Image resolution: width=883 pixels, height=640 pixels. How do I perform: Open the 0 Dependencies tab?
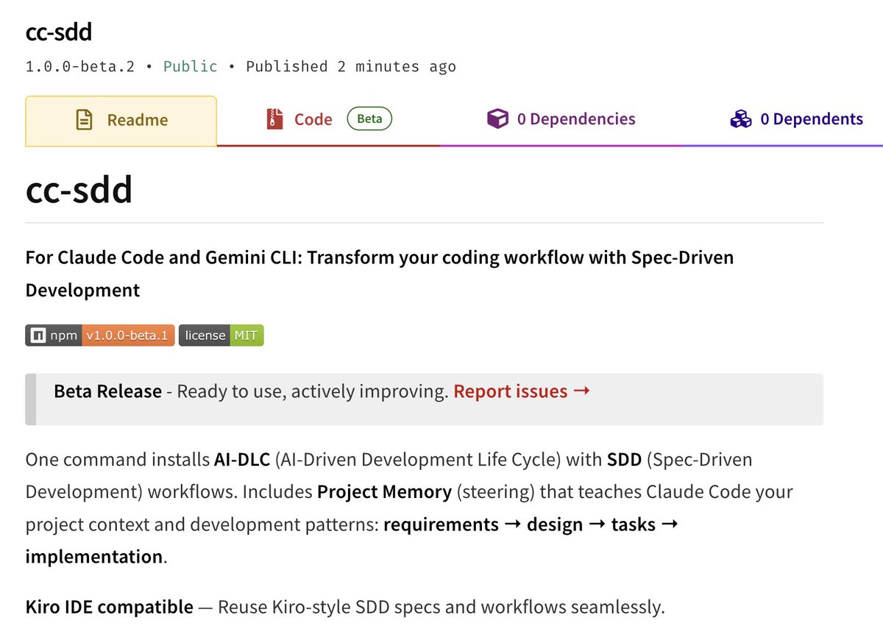[x=561, y=120]
